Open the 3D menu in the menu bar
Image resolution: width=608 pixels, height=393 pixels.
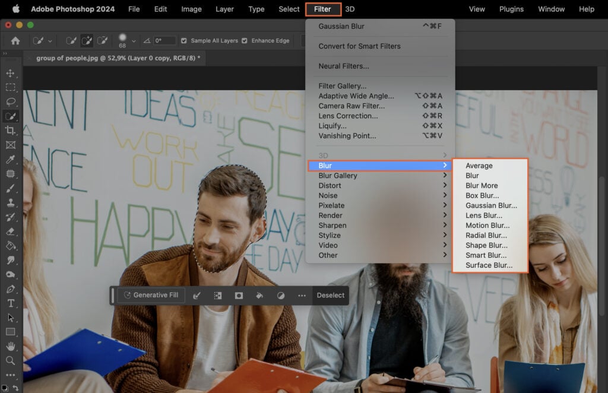click(x=350, y=9)
